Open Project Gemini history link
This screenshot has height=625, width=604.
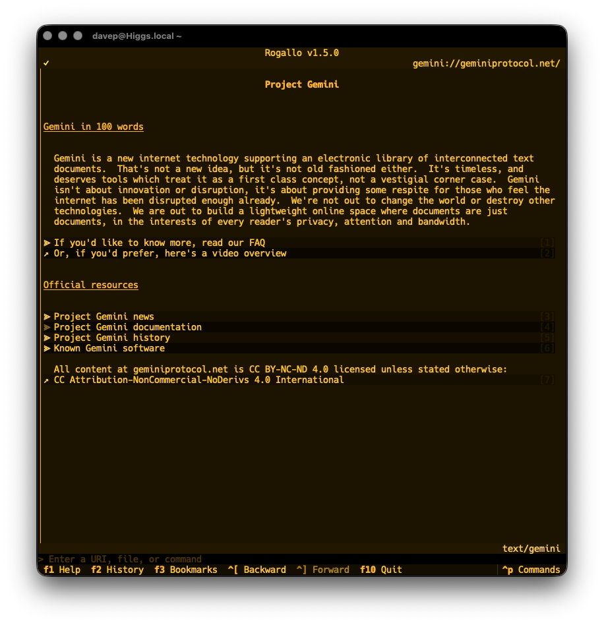point(299,338)
